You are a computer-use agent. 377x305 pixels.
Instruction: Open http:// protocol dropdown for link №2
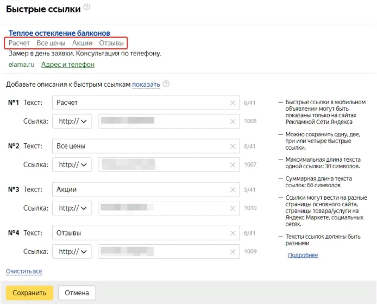pos(72,165)
